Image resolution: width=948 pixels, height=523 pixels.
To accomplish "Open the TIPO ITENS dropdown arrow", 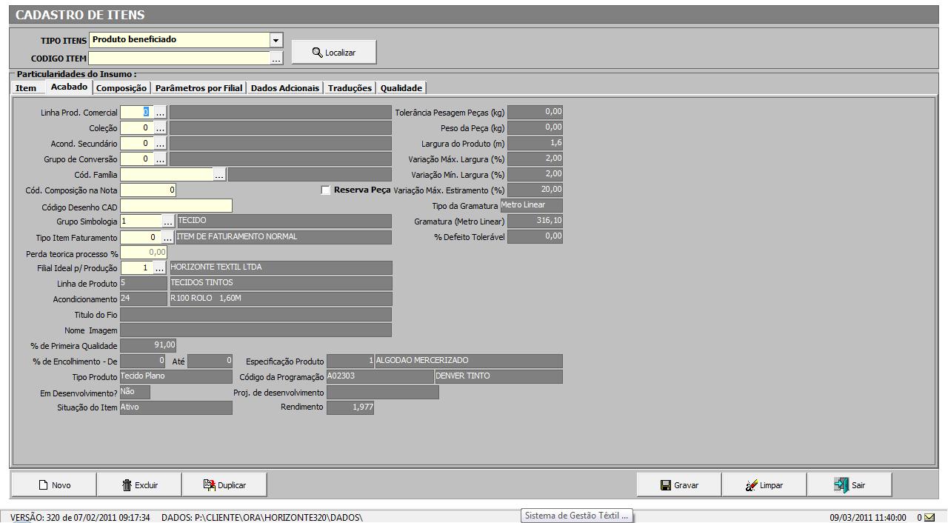I will pyautogui.click(x=276, y=40).
